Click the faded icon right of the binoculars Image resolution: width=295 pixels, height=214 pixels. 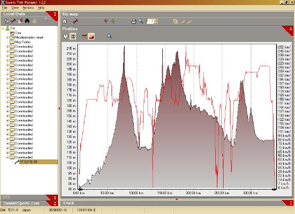point(35,21)
